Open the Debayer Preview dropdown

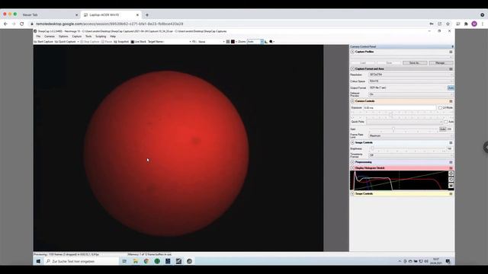[411, 94]
